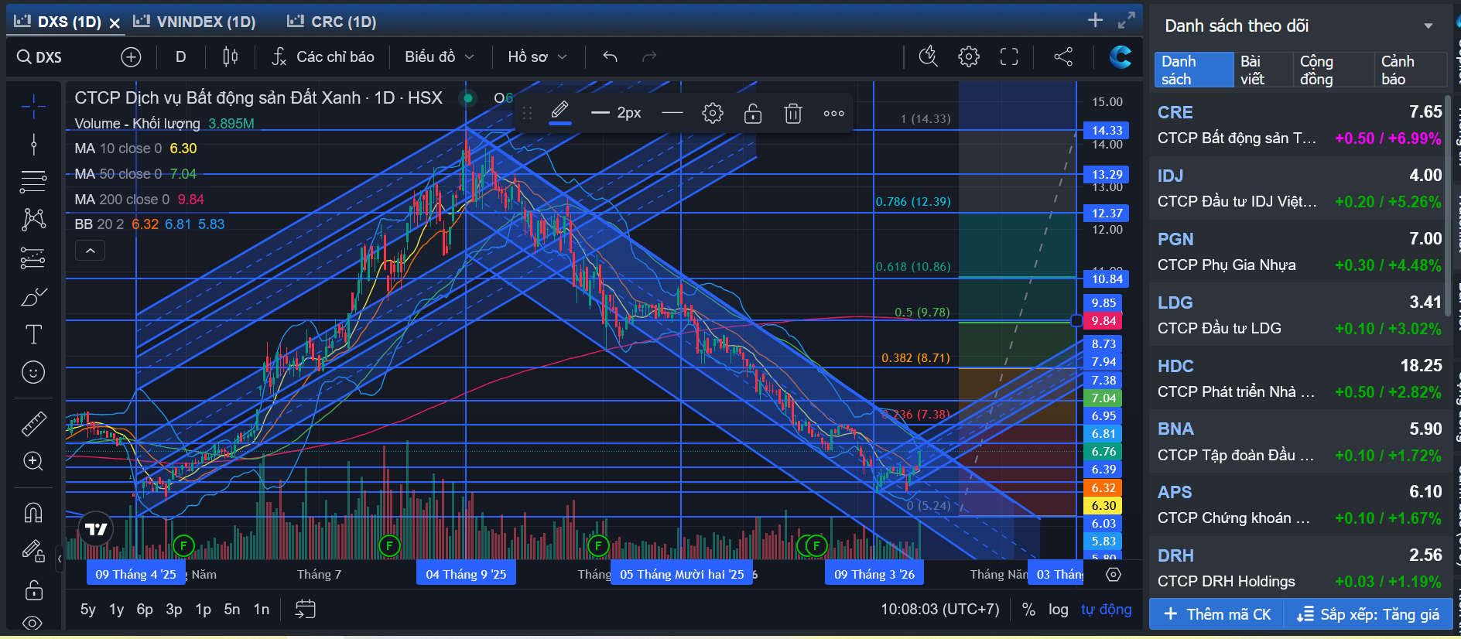Set chart range to 6p
This screenshot has width=1461, height=639.
point(145,610)
